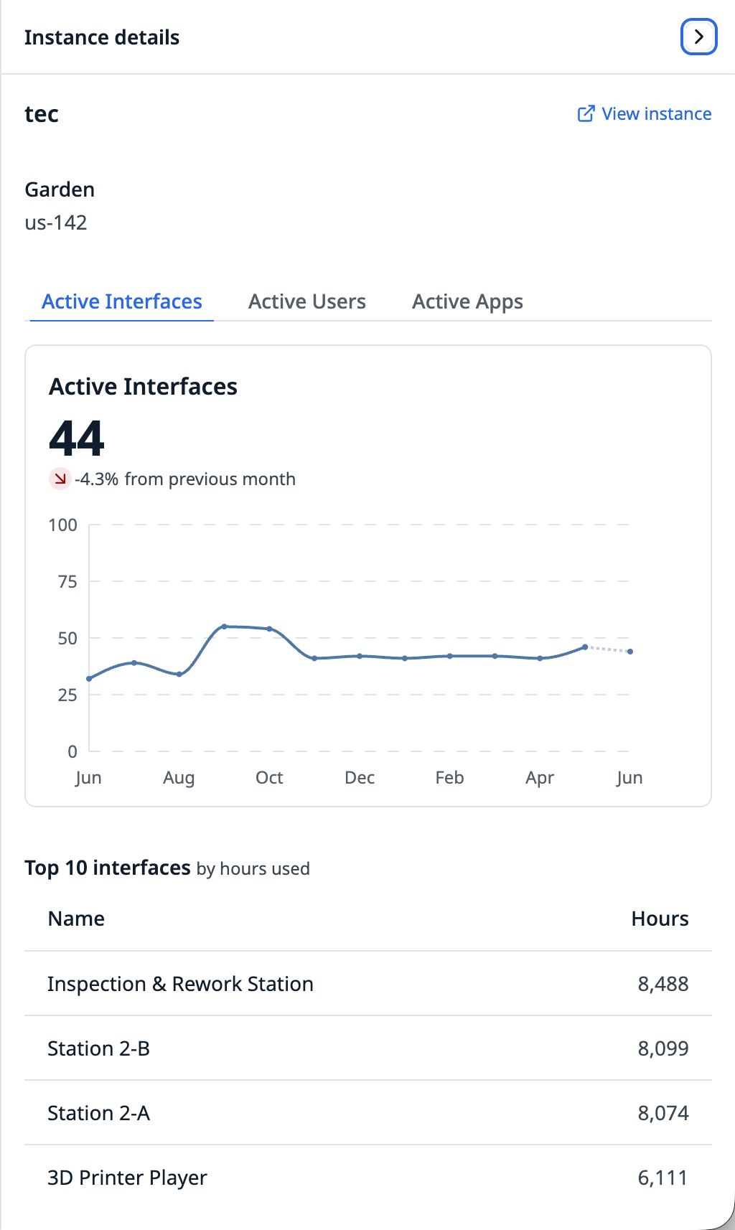Open the View instance link
This screenshot has height=1230, width=735.
tap(645, 114)
